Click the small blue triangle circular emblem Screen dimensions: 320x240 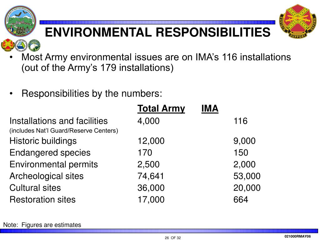point(21,45)
